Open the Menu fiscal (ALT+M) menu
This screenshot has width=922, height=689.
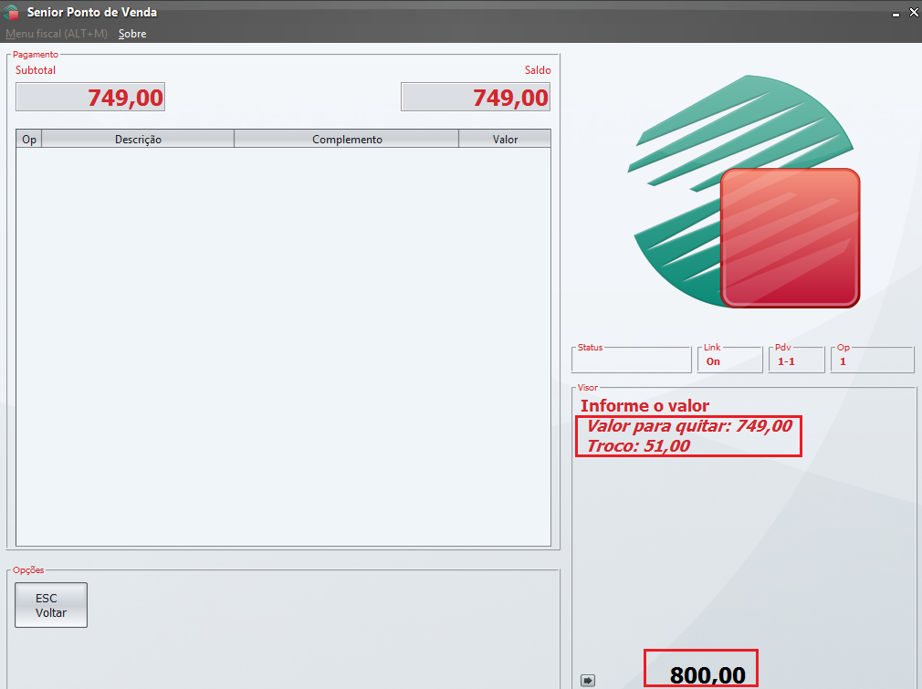(57, 34)
